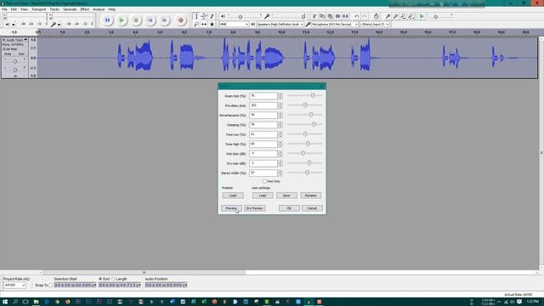Select the Time Shift tool
This screenshot has width=544, height=306.
204,25
